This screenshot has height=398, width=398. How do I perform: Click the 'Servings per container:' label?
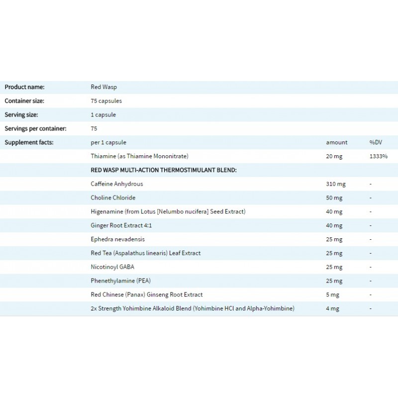pos(35,128)
